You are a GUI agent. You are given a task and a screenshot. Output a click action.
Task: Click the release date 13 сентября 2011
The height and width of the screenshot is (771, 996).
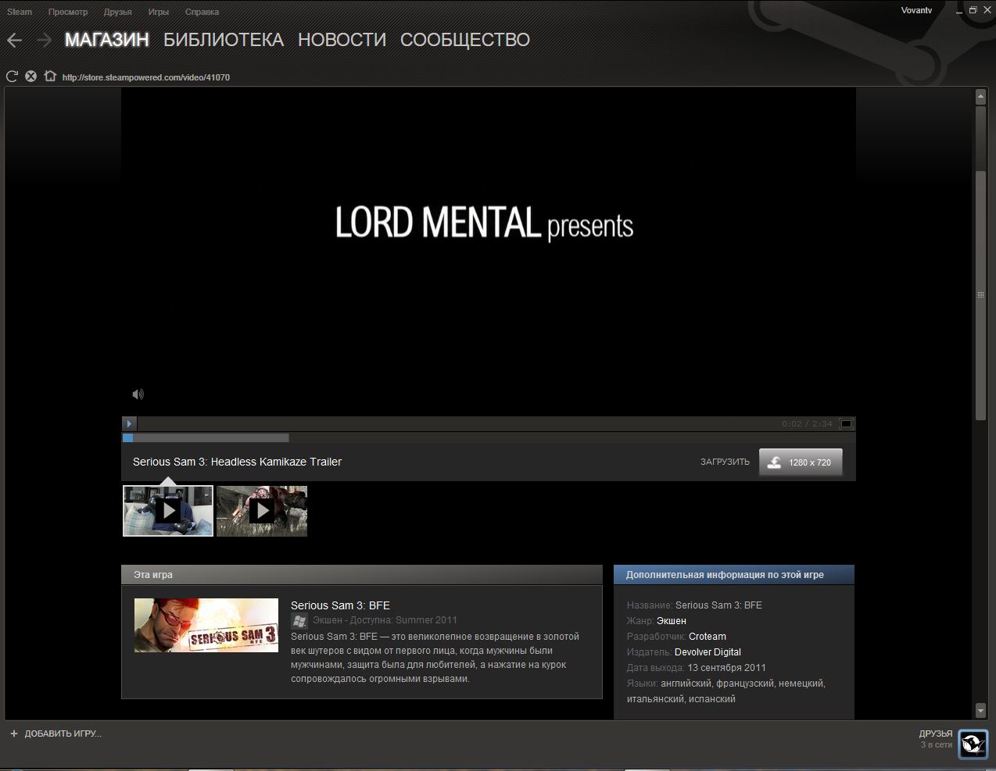[727, 668]
